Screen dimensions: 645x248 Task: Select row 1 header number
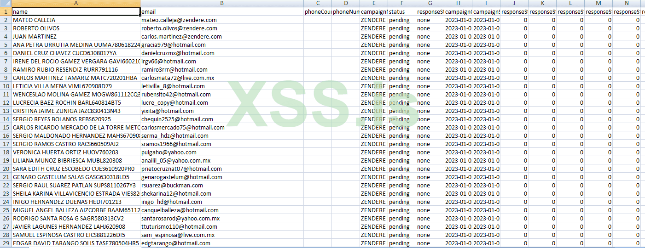(6, 11)
